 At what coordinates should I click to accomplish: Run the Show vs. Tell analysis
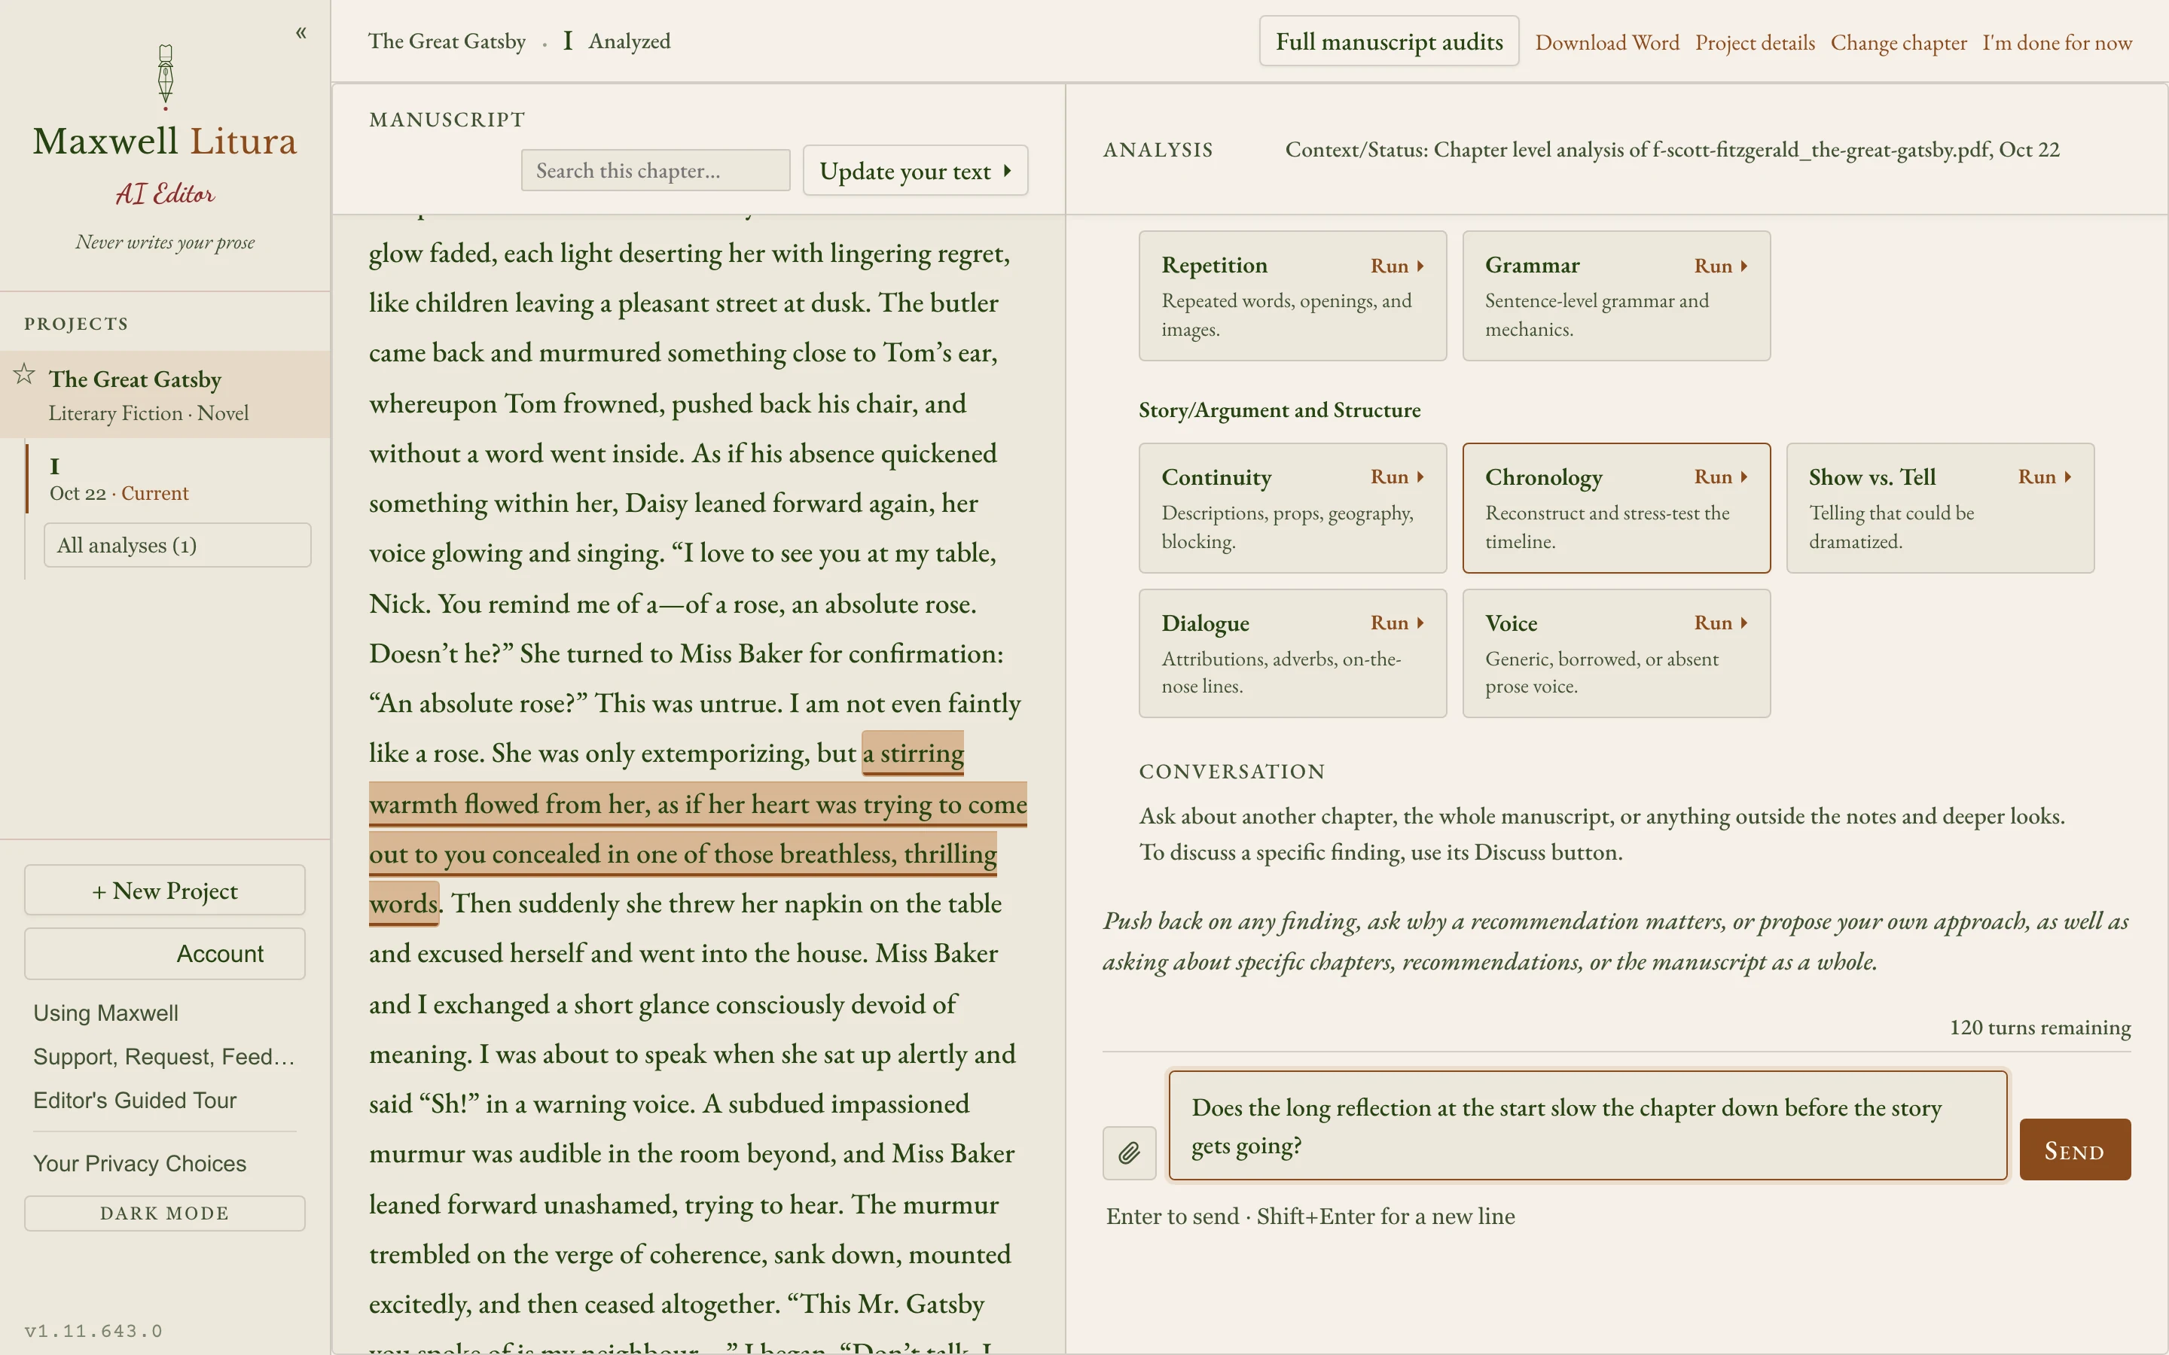click(x=2043, y=477)
